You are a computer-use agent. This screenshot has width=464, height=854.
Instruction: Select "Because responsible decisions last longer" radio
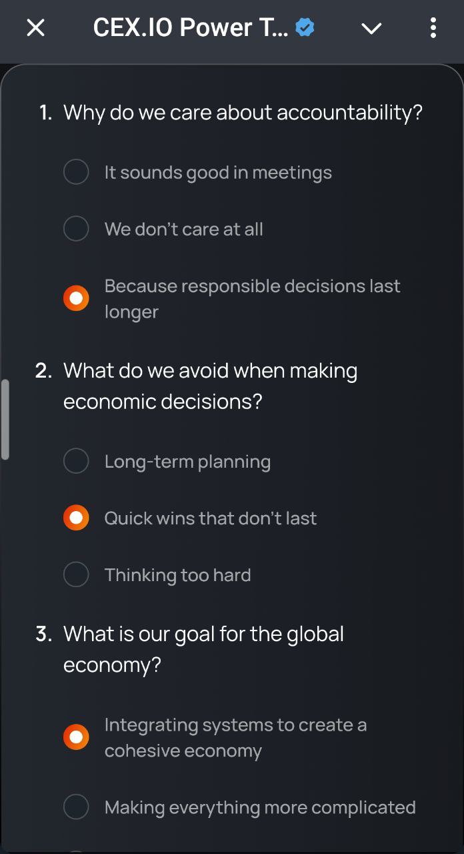76,298
